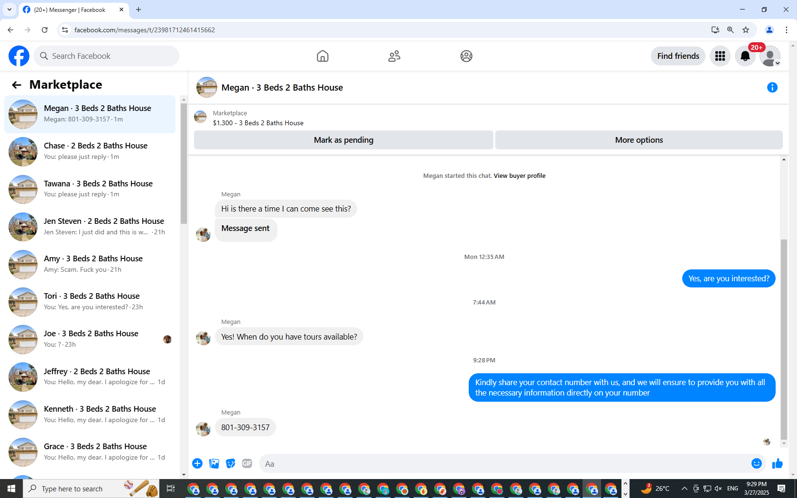Open Chrome profile button
The width and height of the screenshot is (797, 498).
coord(769,30)
